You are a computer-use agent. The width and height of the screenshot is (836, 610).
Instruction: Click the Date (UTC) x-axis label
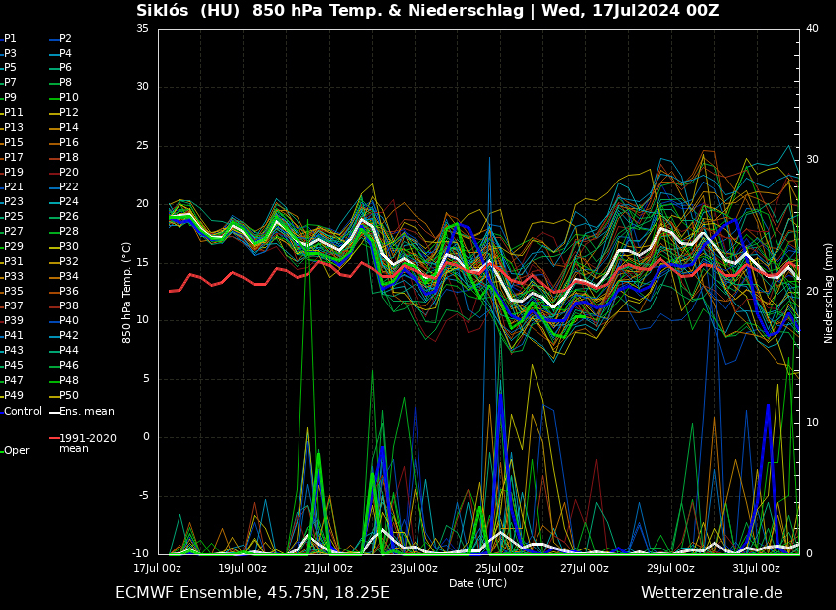tap(478, 583)
